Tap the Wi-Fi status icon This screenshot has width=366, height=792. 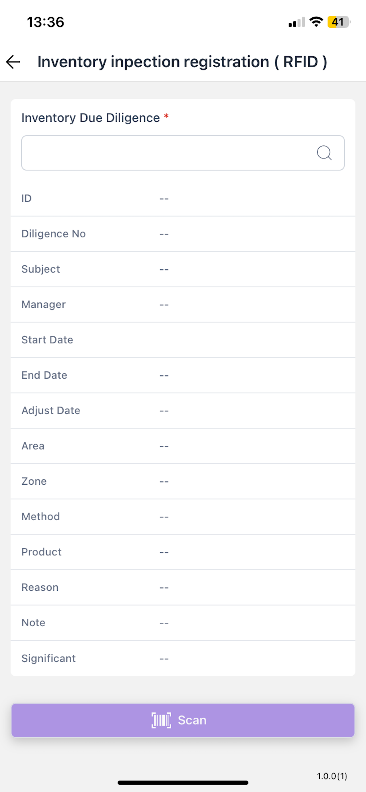click(x=316, y=22)
